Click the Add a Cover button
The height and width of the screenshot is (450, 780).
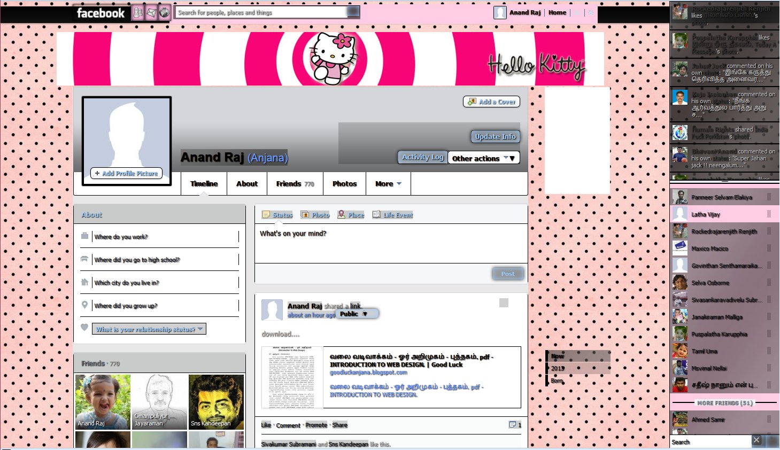pos(491,102)
